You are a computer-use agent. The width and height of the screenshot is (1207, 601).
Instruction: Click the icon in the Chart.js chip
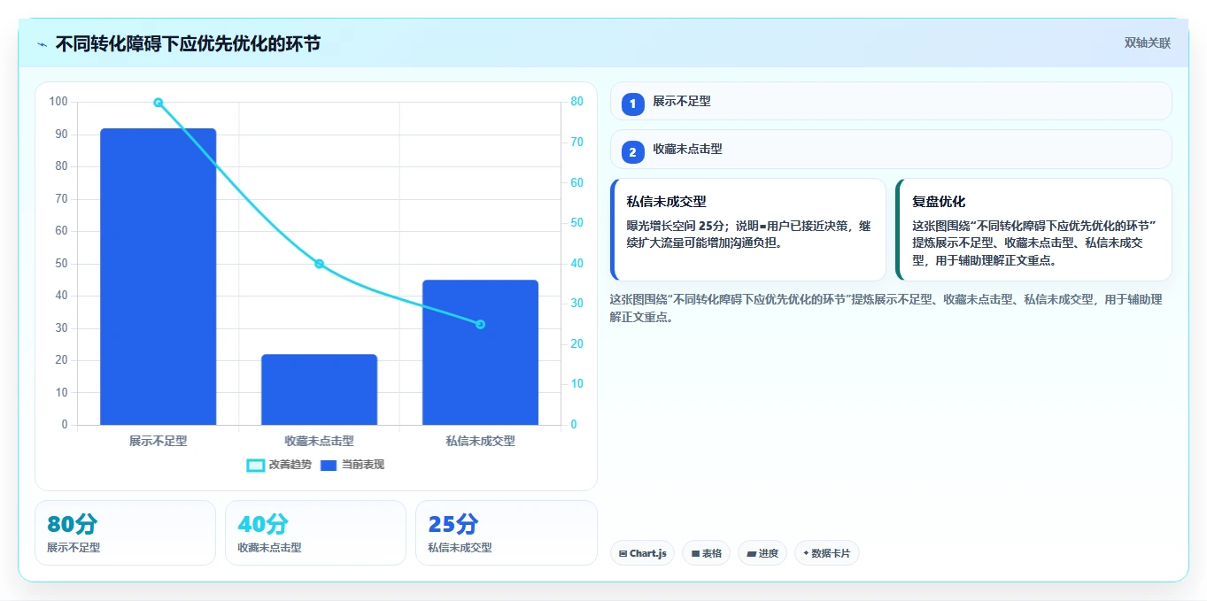(623, 554)
